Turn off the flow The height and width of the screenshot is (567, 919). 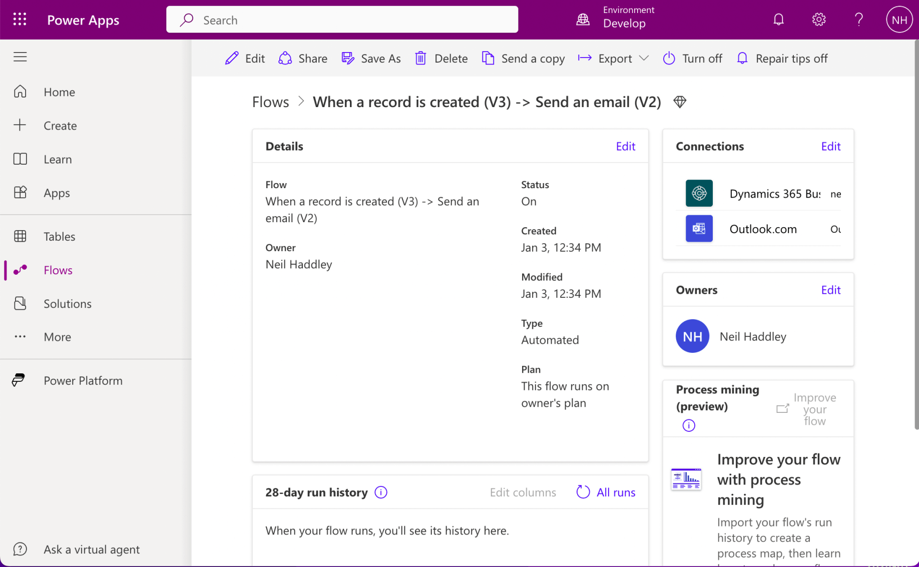click(x=692, y=59)
